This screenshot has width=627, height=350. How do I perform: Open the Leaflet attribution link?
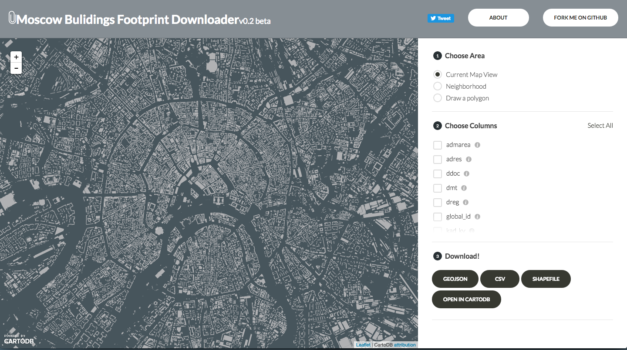click(x=364, y=345)
